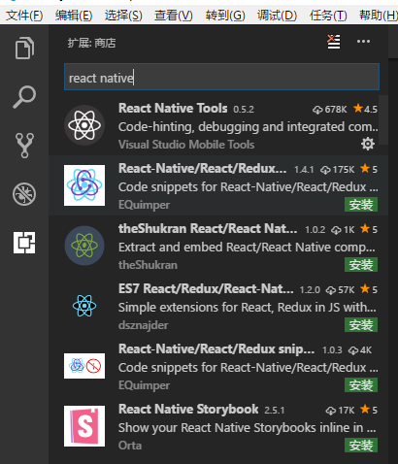Click React Native Tools atom logo
The image size is (398, 464).
tap(84, 125)
